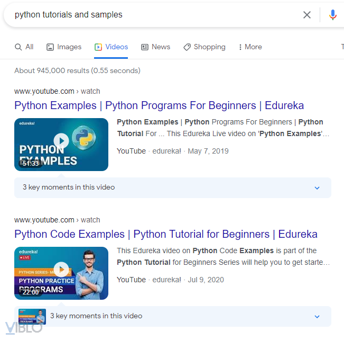Screen dimensions: 344x340
Task: Expand key moments for Python Examples video
Action: pyautogui.click(x=317, y=187)
